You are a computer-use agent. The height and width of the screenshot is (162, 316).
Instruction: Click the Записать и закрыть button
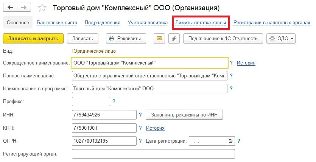(33, 38)
